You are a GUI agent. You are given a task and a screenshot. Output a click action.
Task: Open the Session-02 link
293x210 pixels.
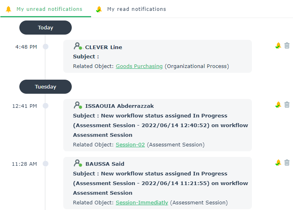[130, 144]
